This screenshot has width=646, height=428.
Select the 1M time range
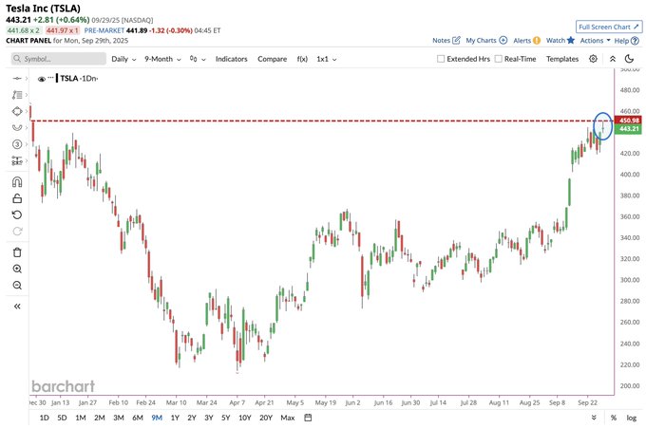pos(81,418)
